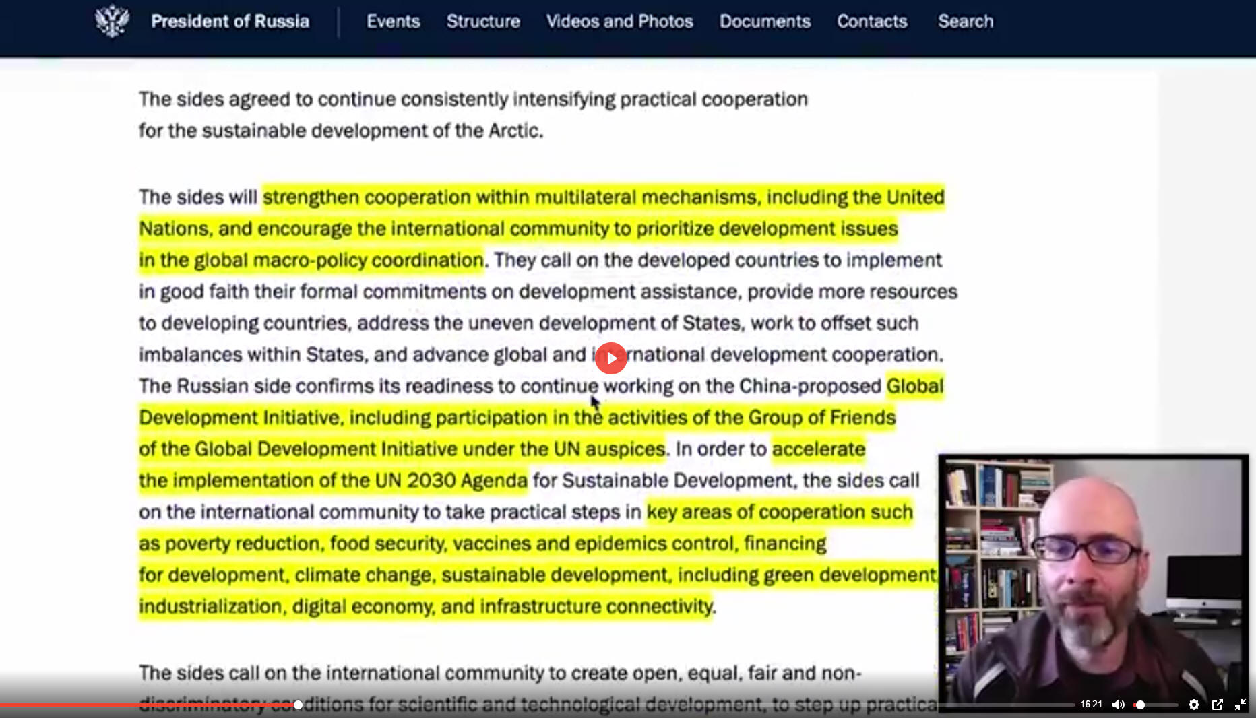Open the Documents section

pos(765,22)
